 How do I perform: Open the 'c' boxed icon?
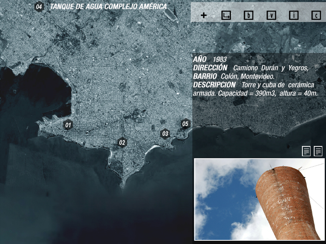coord(316,15)
